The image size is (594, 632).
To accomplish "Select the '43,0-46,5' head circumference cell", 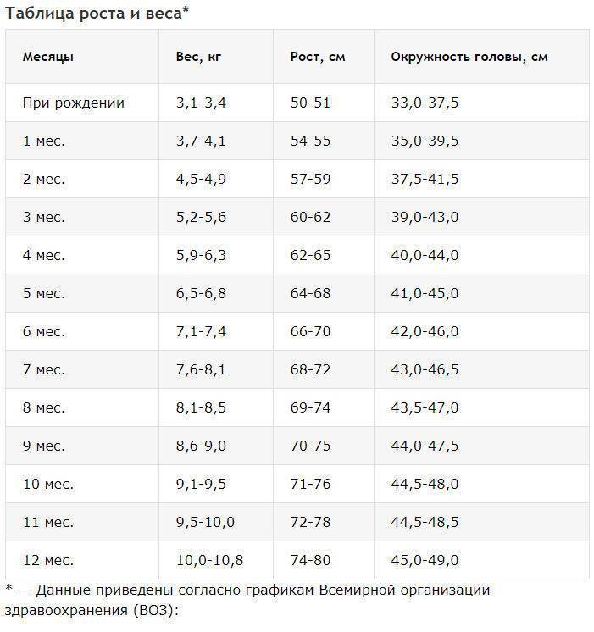I will [x=425, y=369].
